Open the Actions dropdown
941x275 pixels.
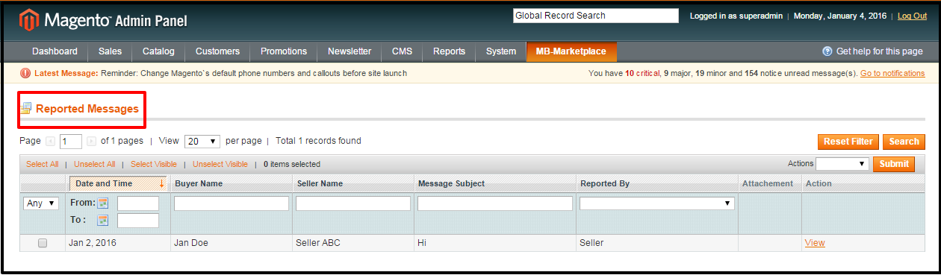842,164
